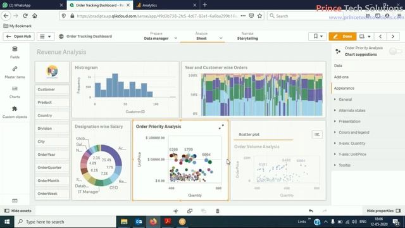Select the Product filter pane
The width and height of the screenshot is (405, 228).
52,103
